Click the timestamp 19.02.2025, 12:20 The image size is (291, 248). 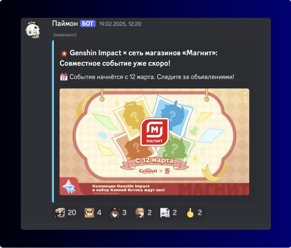[x=120, y=24]
